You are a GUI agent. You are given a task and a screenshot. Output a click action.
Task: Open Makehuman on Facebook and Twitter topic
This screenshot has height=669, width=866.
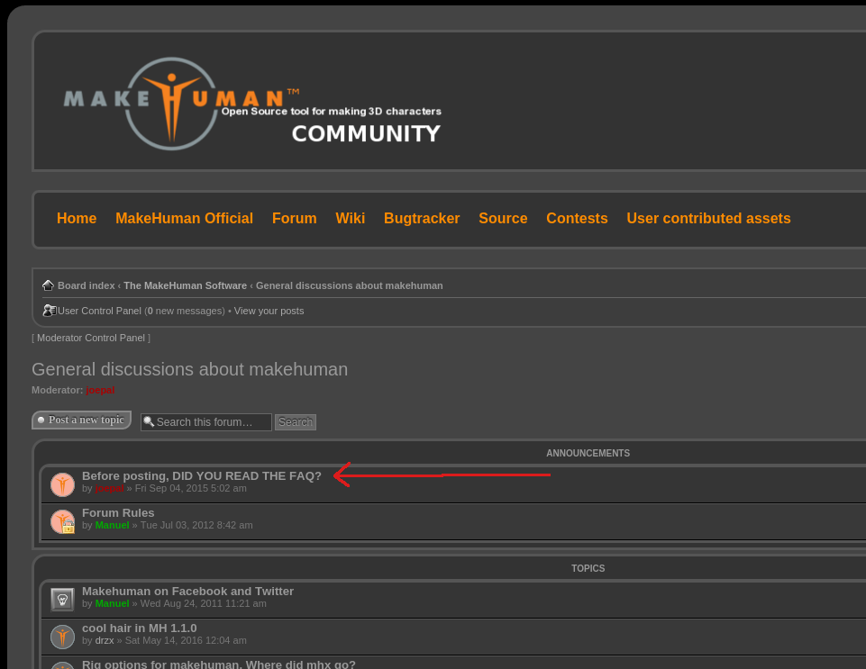click(x=187, y=592)
